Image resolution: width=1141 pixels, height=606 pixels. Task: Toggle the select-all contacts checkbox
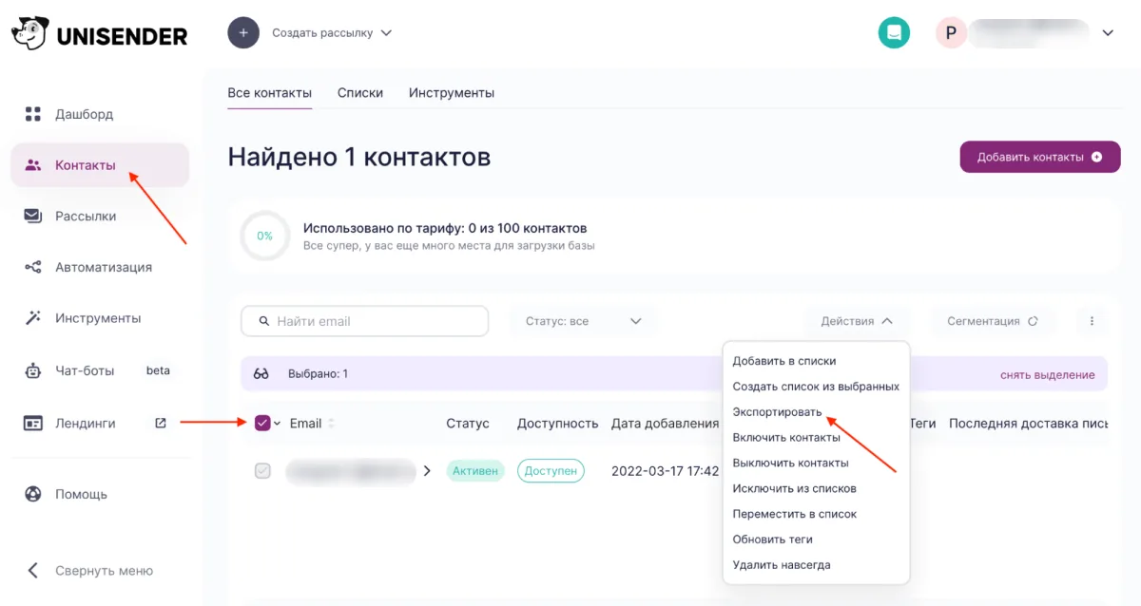[x=262, y=424]
